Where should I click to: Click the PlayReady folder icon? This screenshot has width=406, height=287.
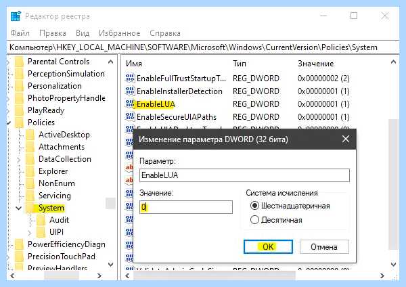19,110
